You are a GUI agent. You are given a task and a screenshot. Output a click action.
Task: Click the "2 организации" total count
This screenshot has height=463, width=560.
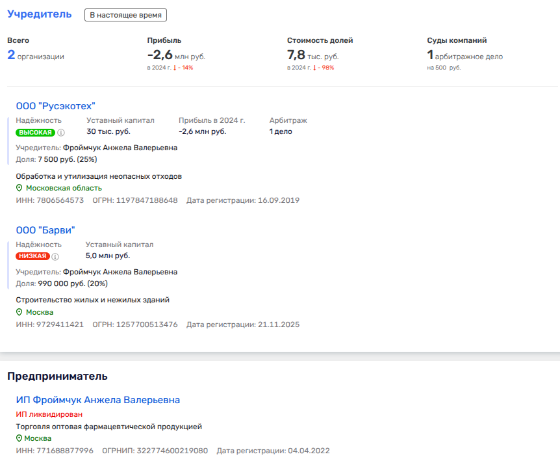coord(36,56)
